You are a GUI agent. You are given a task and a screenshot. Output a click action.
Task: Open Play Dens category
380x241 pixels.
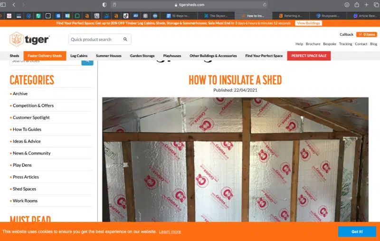[x=22, y=165]
